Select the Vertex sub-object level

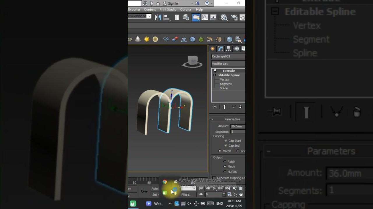(x=224, y=80)
